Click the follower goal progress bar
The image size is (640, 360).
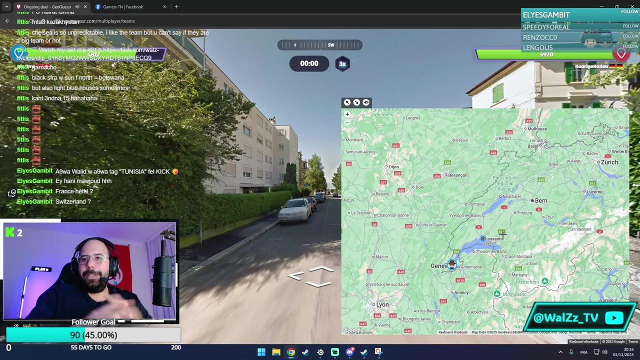[93, 335]
